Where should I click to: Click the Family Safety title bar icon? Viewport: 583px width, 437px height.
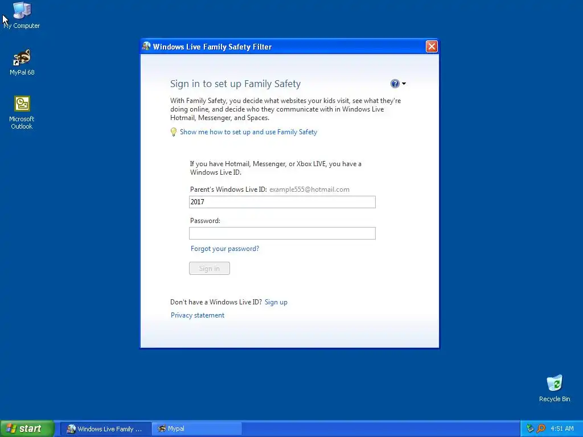146,47
